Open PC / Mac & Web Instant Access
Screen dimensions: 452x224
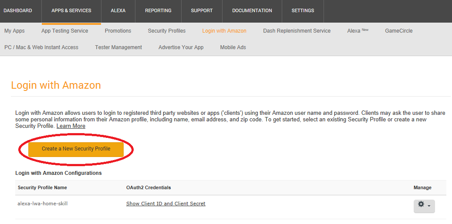pyautogui.click(x=41, y=47)
